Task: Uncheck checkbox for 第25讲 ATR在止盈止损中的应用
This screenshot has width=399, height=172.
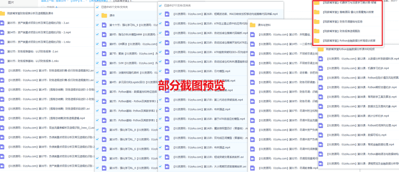Action: [x=160, y=23]
